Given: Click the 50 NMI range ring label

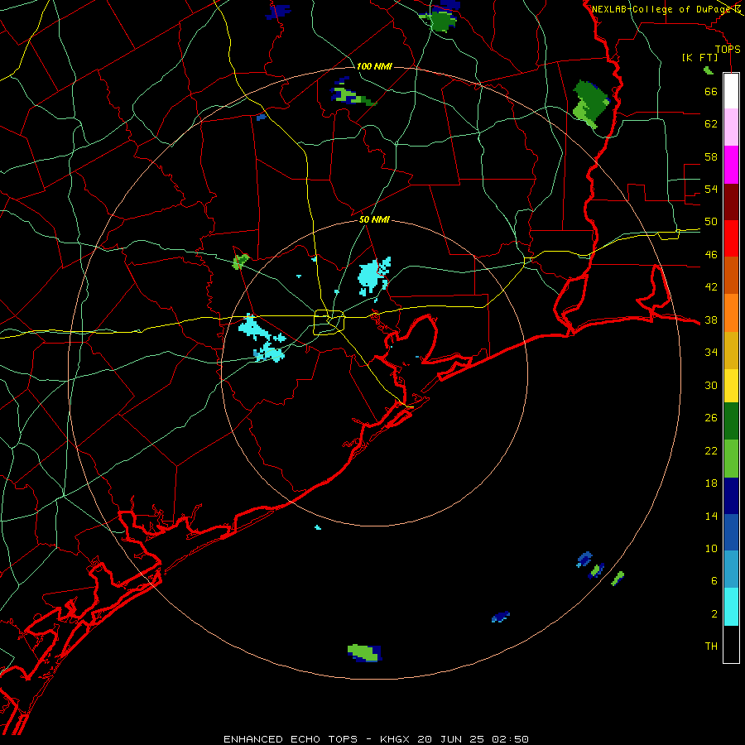Looking at the screenshot, I should click(374, 219).
